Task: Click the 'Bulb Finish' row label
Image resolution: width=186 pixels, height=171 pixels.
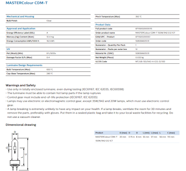Action: (12, 21)
